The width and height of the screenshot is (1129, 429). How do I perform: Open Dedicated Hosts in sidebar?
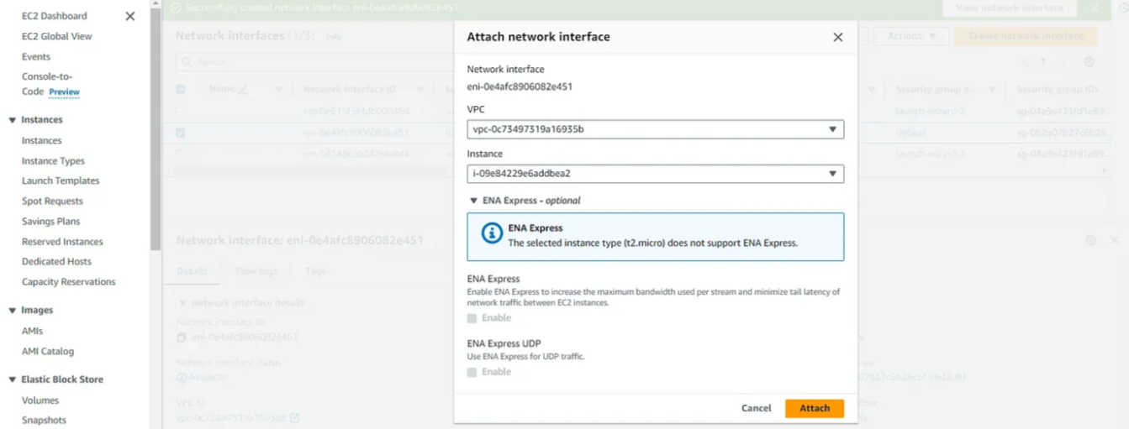tap(56, 261)
